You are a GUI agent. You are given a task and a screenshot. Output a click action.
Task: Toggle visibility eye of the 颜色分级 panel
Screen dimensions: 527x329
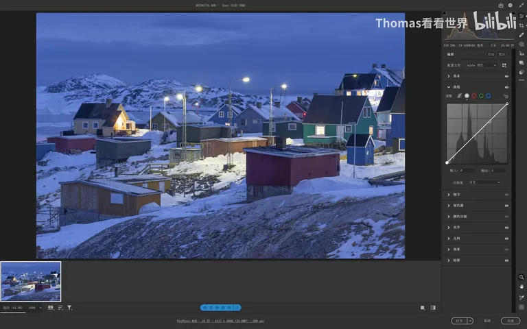(x=506, y=217)
